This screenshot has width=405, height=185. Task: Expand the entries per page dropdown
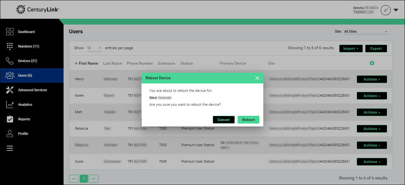coord(94,48)
